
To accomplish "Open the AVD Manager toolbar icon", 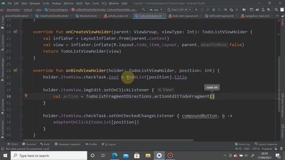I will [263, 9].
